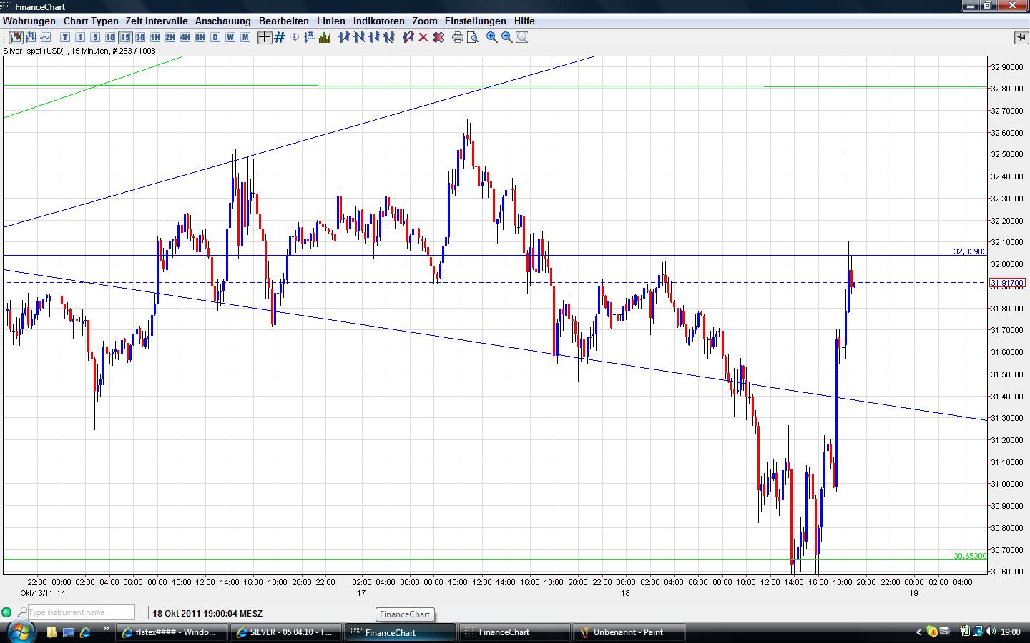
Task: Select the 30 minute interval
Action: (x=140, y=37)
